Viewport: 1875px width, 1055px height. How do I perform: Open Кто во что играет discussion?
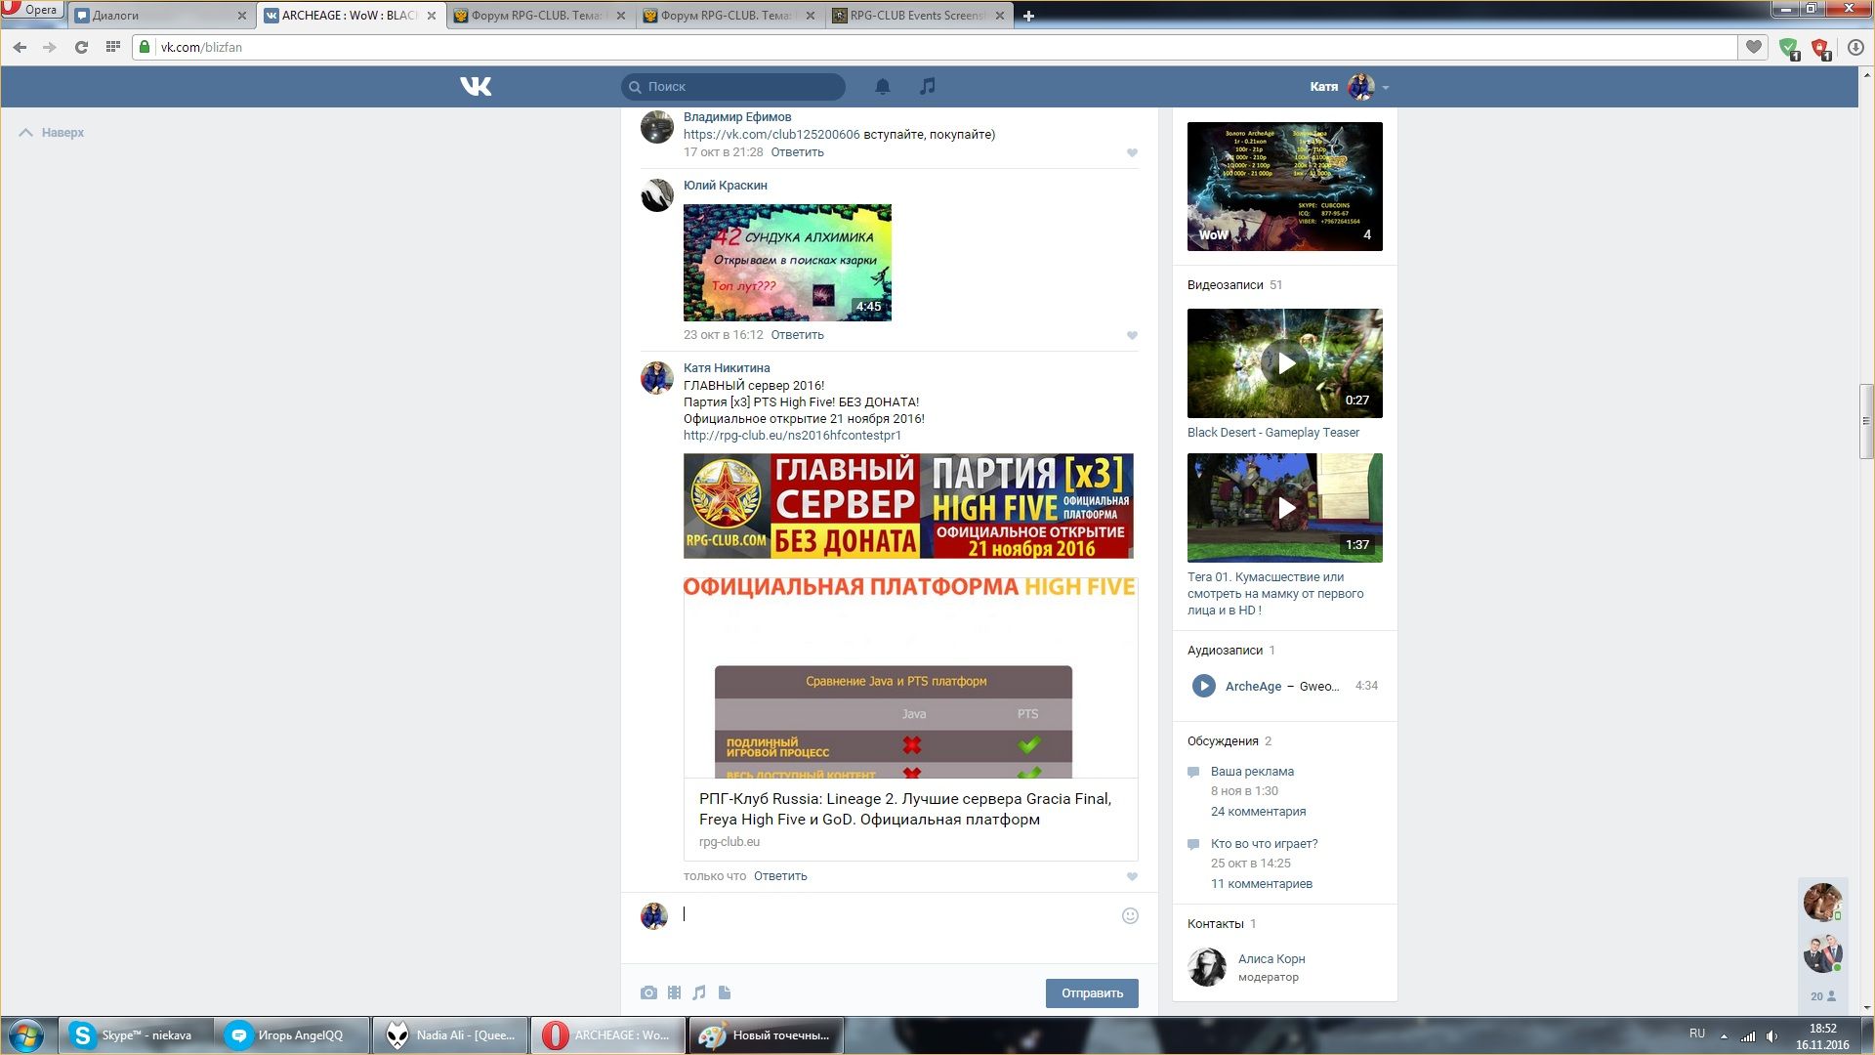1264,844
